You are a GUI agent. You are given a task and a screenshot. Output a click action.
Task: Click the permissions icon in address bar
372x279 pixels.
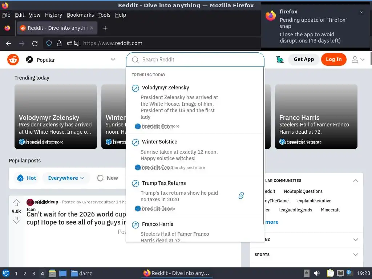point(69,43)
